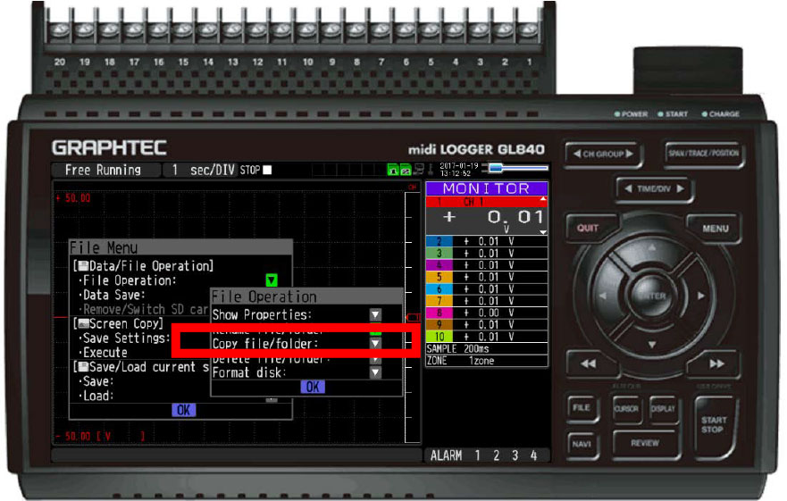Click the rewind double-arrow key

(590, 363)
